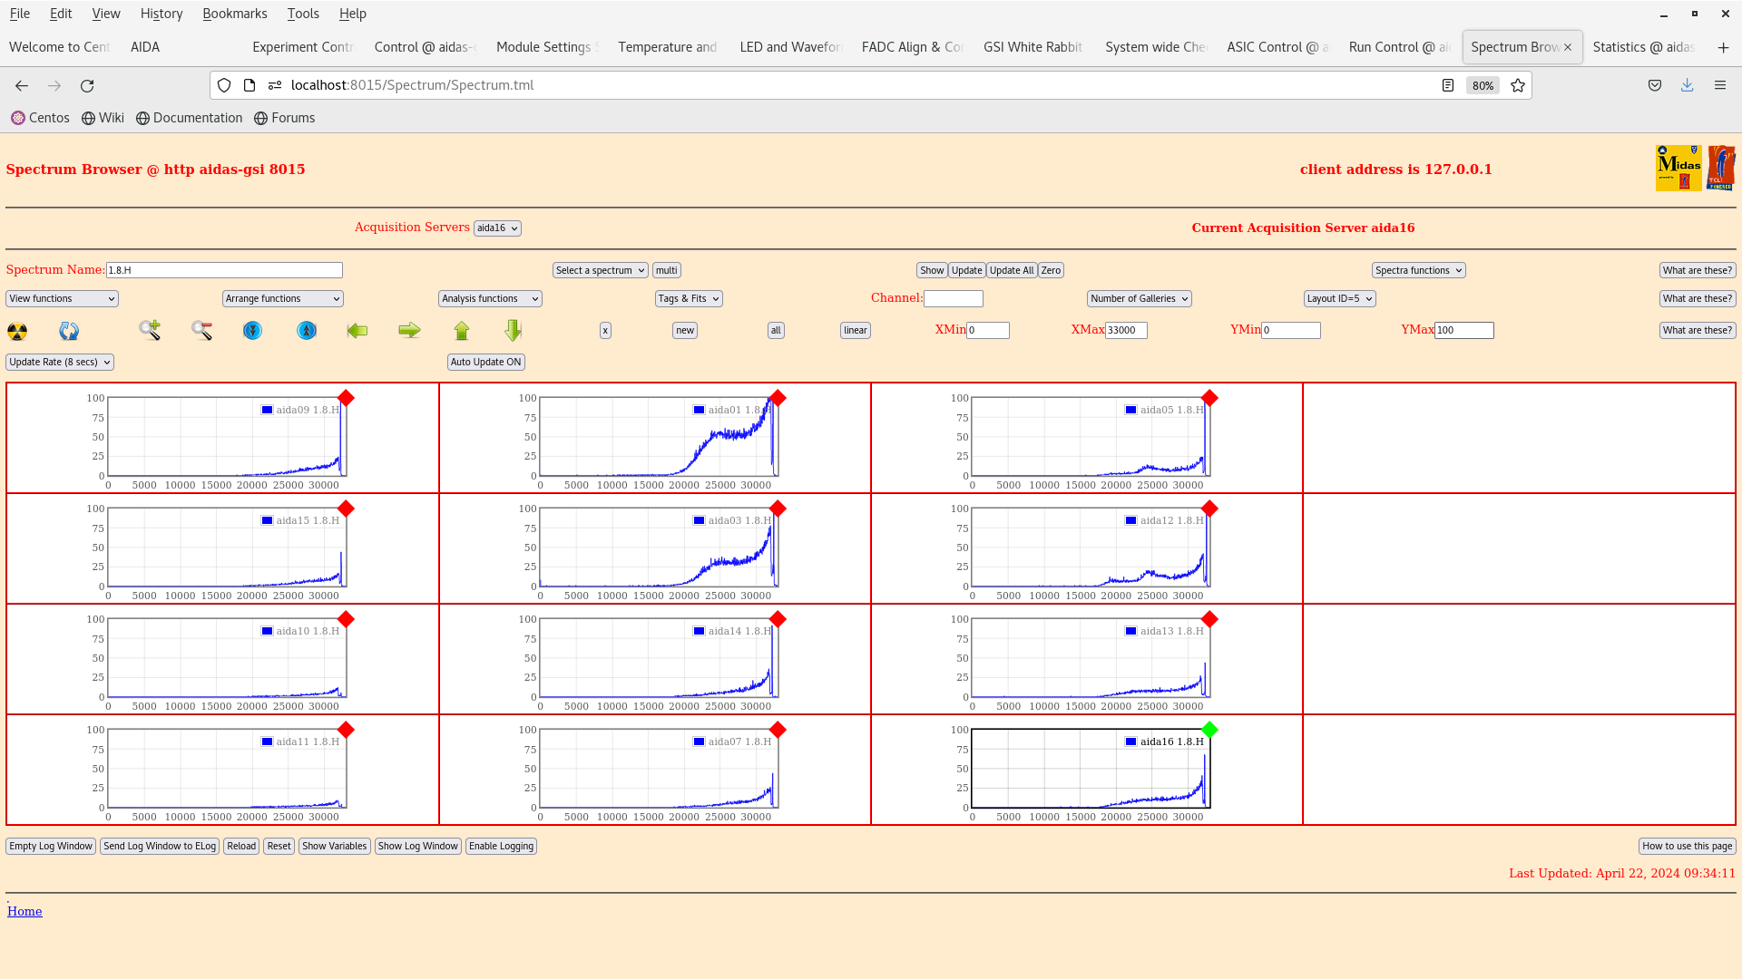Image resolution: width=1742 pixels, height=979 pixels.
Task: Open the Layout ID=5 dropdown
Action: point(1340,298)
